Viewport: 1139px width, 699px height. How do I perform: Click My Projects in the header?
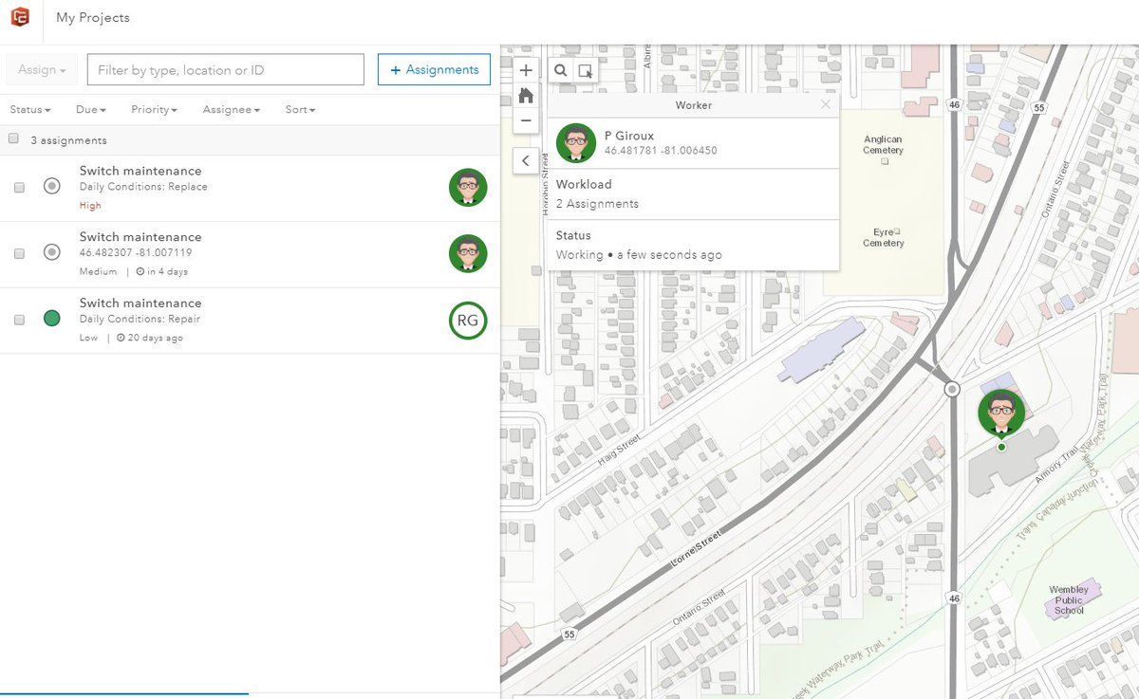click(x=92, y=16)
